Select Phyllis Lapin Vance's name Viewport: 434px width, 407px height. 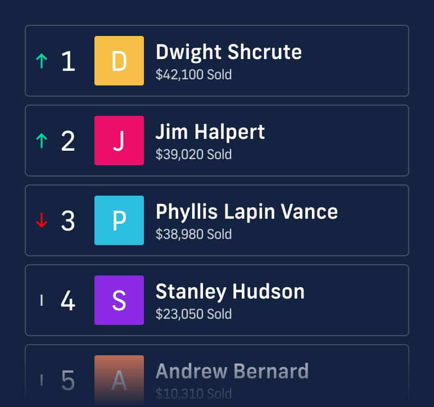click(246, 212)
